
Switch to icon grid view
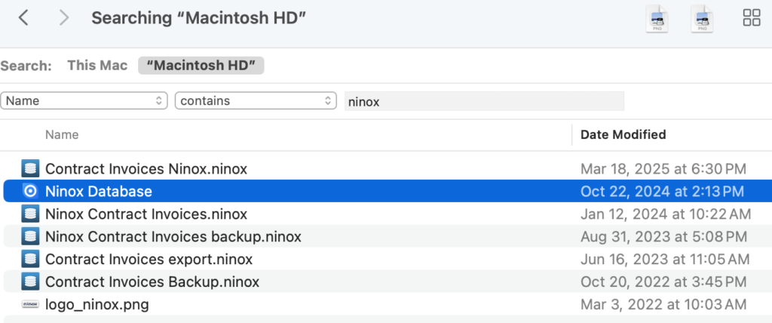pyautogui.click(x=751, y=18)
